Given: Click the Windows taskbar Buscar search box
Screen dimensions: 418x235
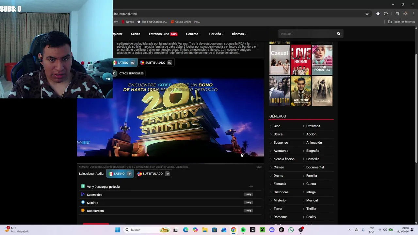Looking at the screenshot, I should [x=147, y=230].
